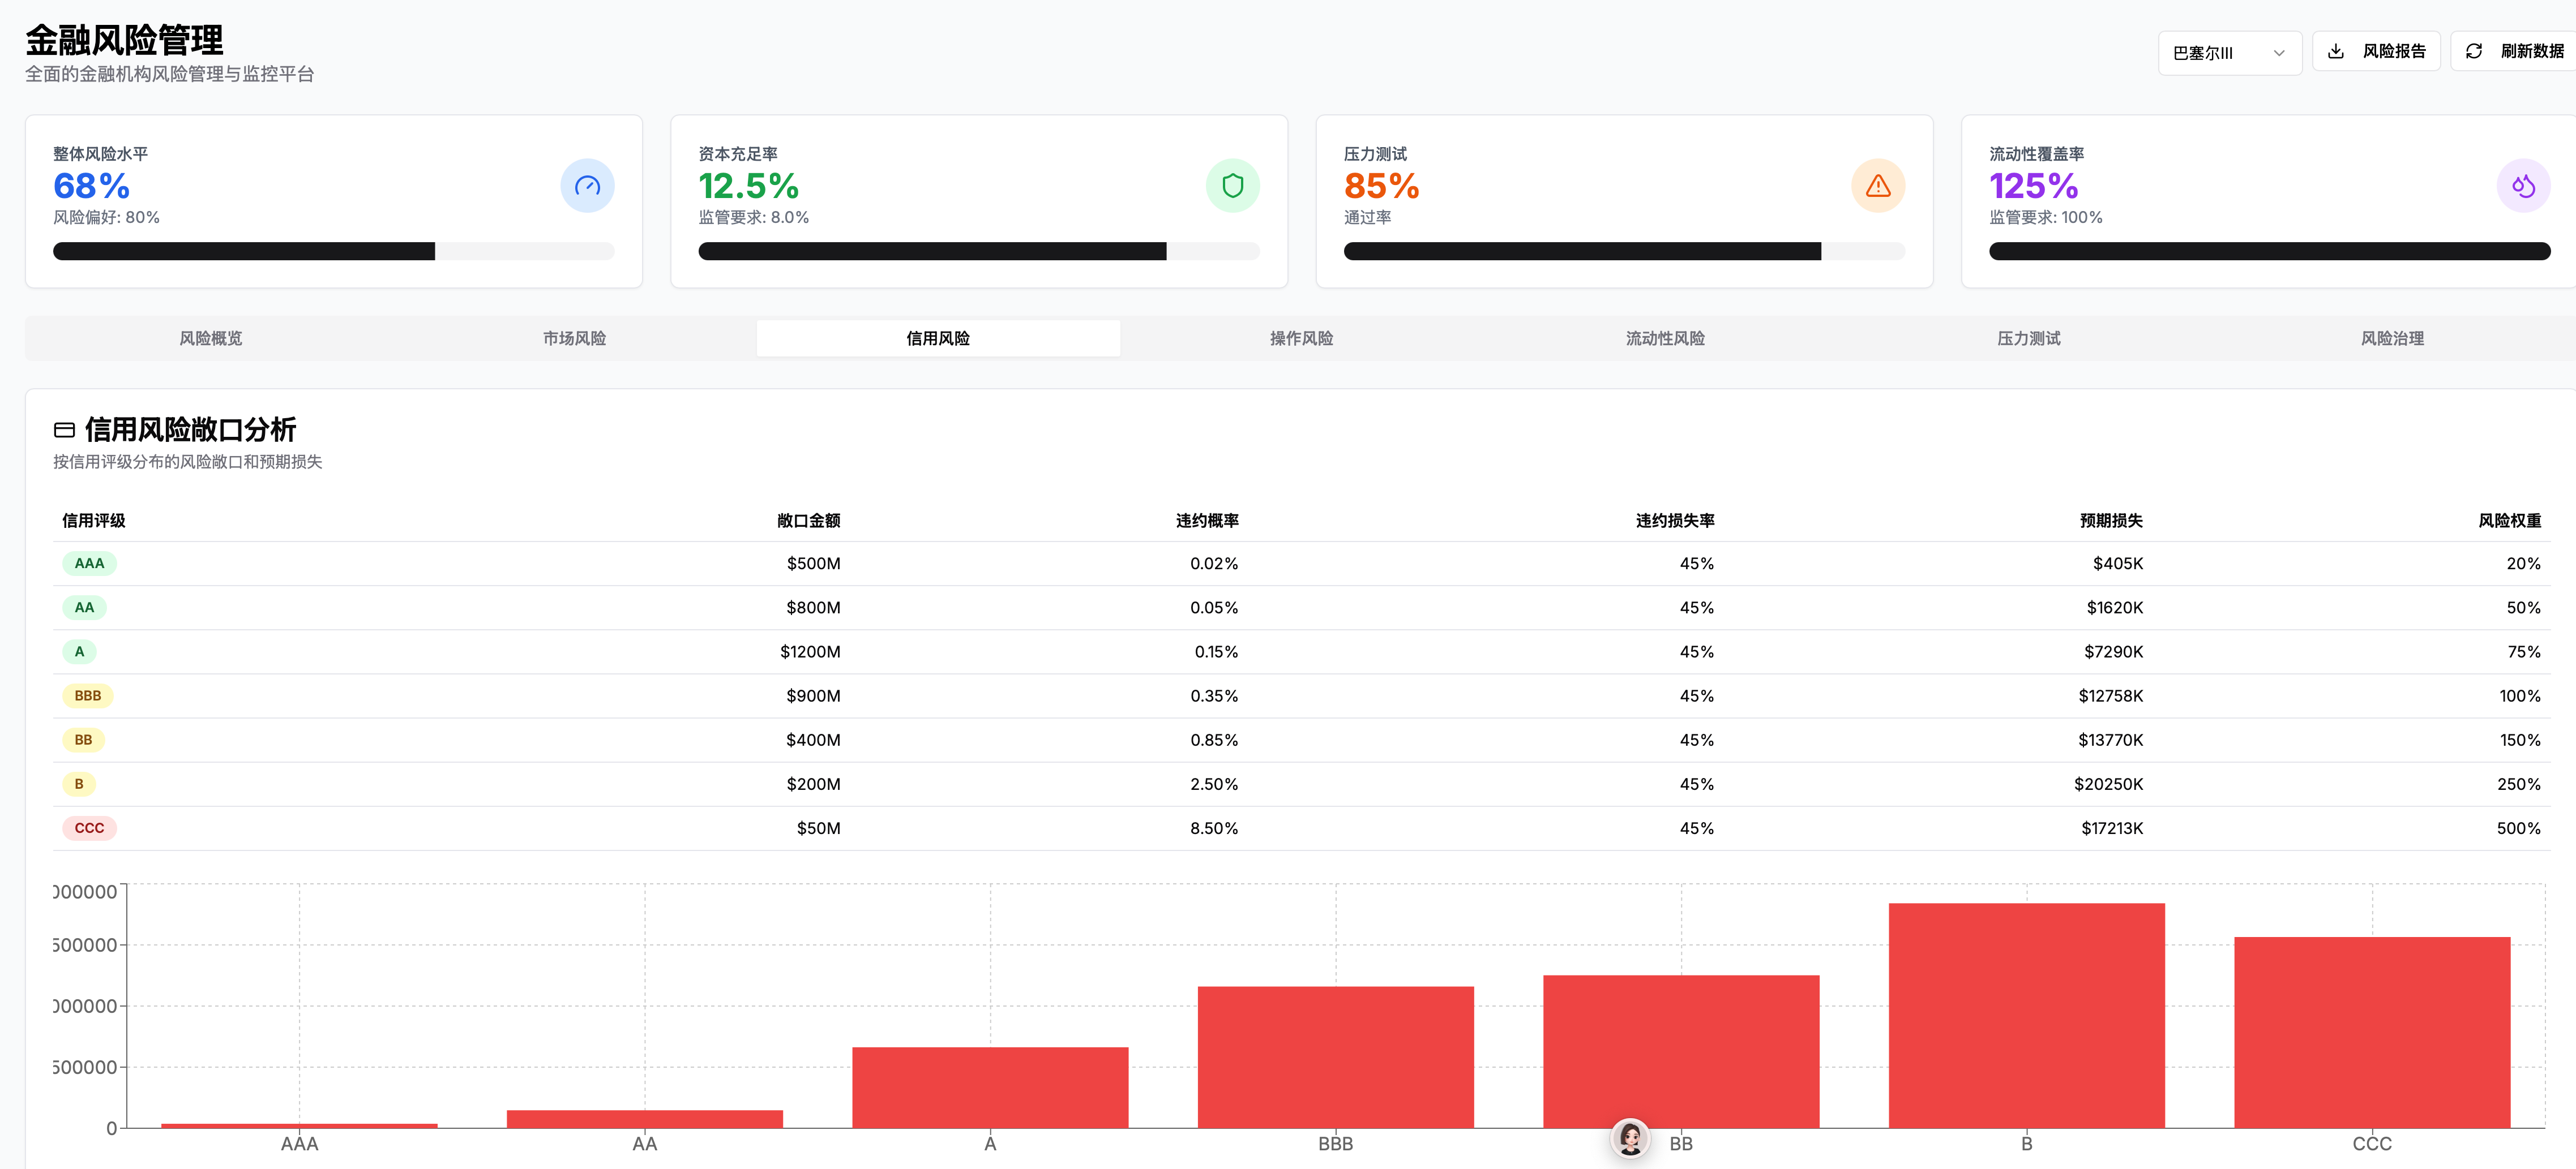Switch to the 流动性风险 tab
This screenshot has height=1169, width=2576.
(x=1665, y=338)
